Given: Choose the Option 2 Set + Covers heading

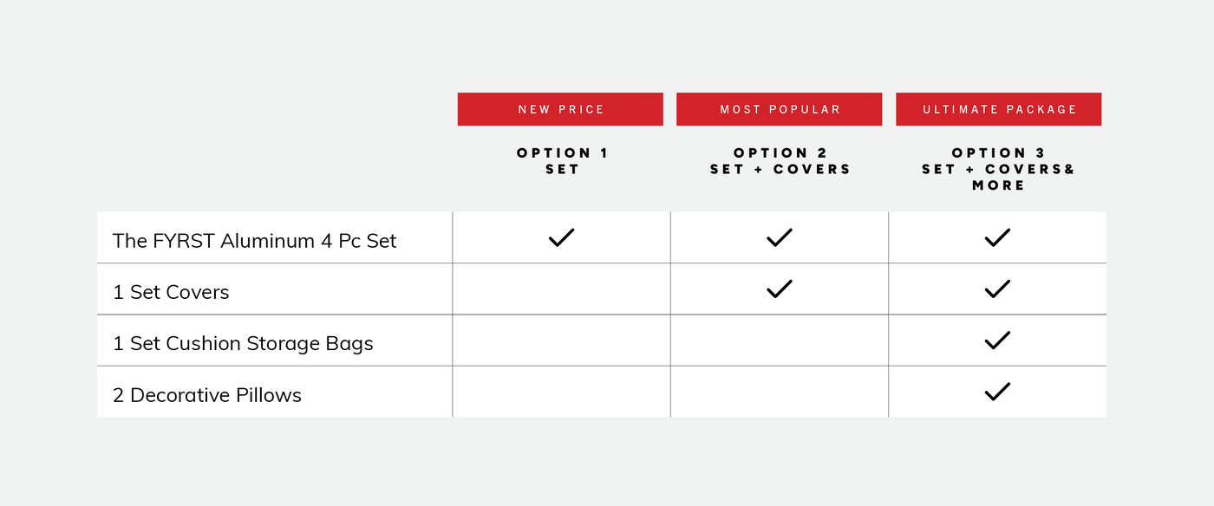Looking at the screenshot, I should click(x=780, y=161).
